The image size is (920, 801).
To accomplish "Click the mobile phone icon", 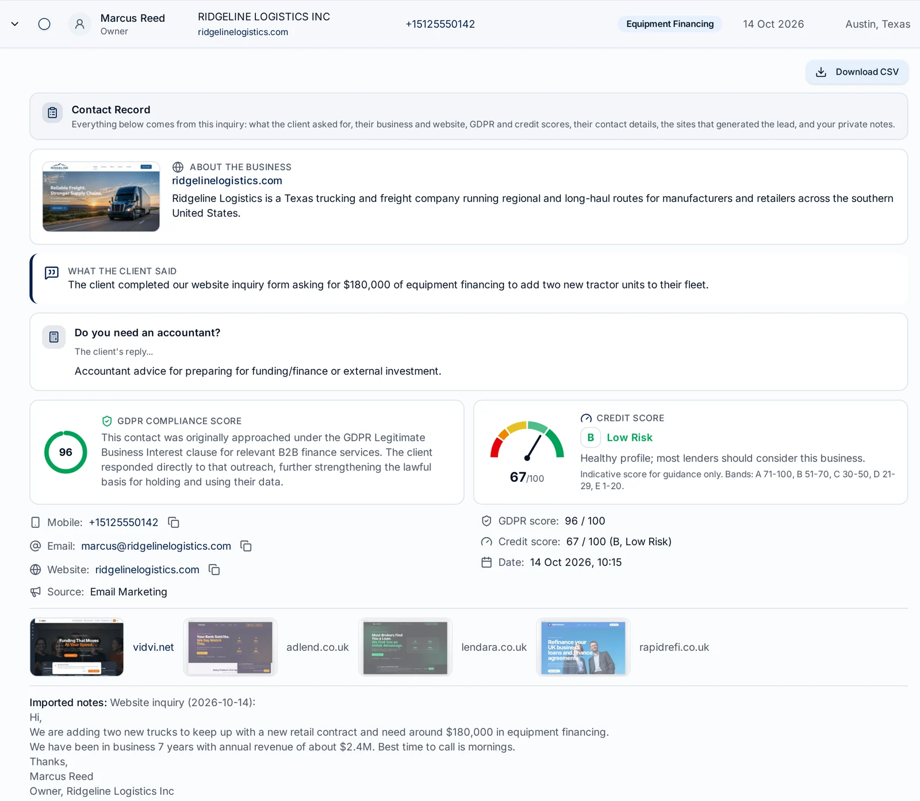I will (36, 523).
